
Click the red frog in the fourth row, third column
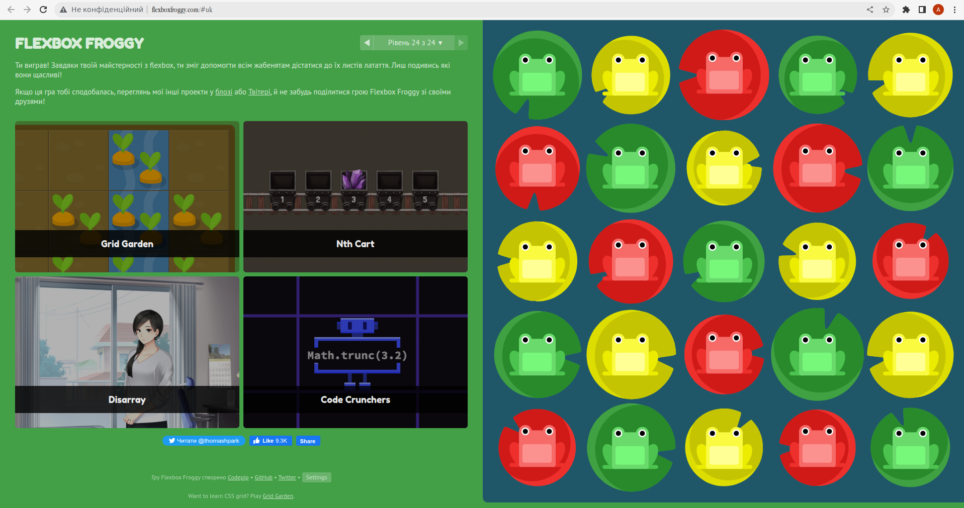point(724,353)
